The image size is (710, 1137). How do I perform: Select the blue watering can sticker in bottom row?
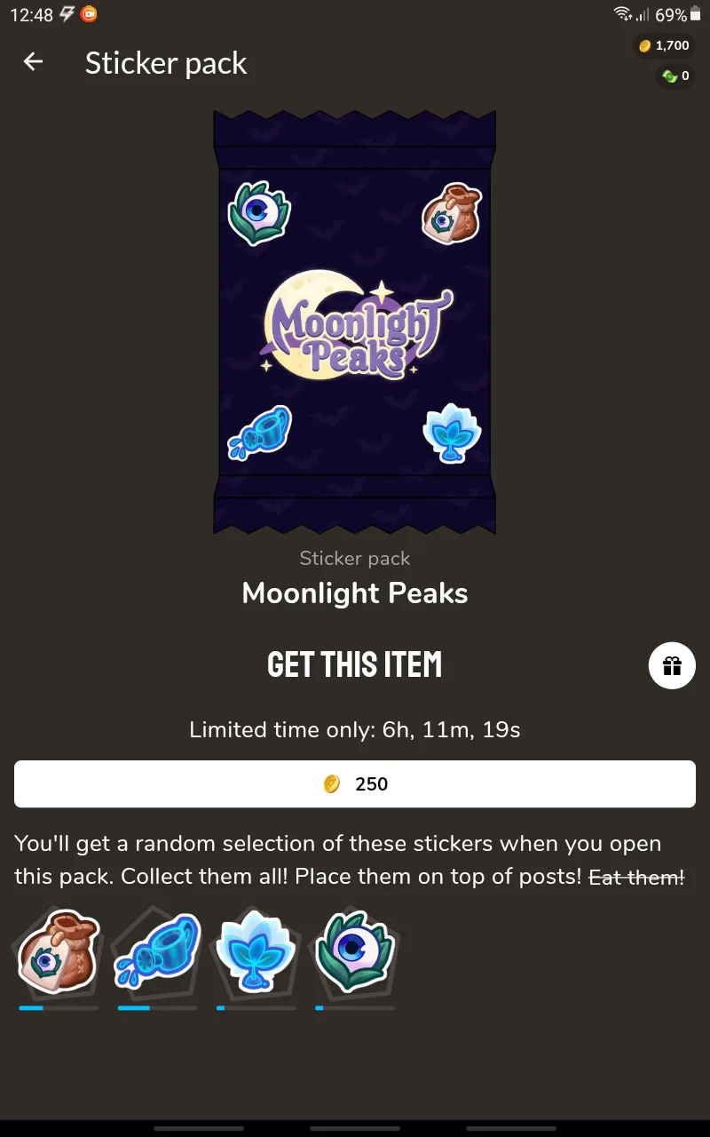pos(157,950)
